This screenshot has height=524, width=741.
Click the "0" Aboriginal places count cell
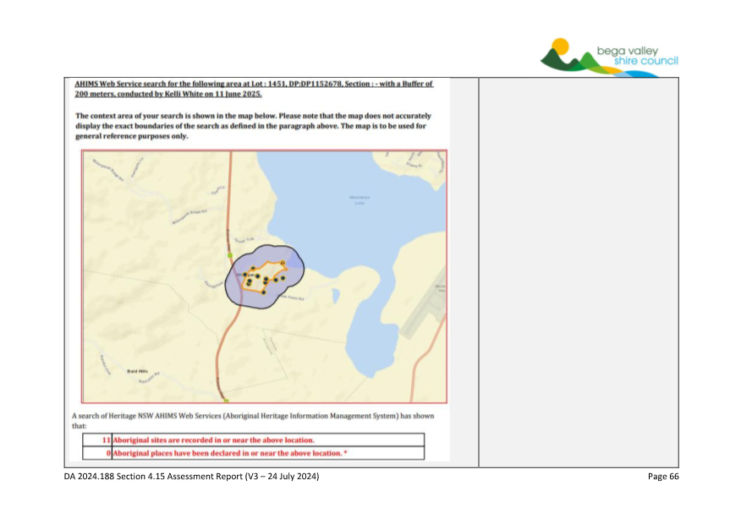click(97, 453)
